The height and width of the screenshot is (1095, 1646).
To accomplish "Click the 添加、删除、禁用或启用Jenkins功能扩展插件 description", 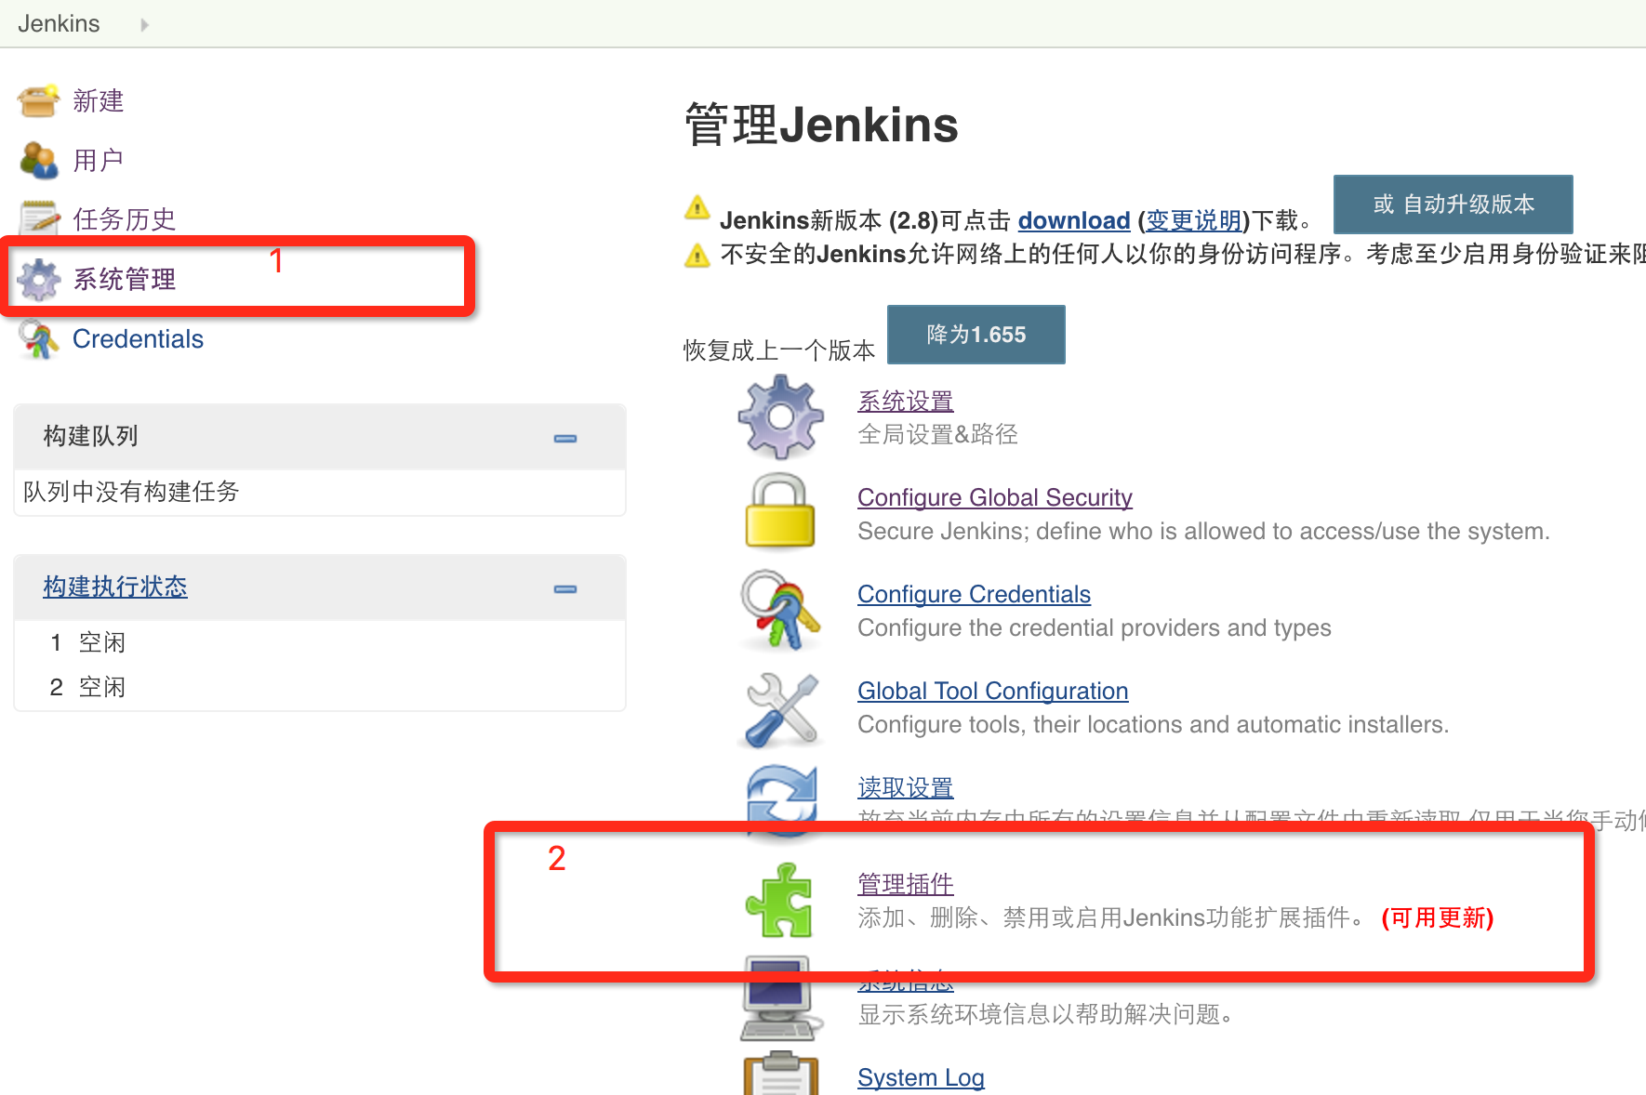I will [x=1113, y=918].
